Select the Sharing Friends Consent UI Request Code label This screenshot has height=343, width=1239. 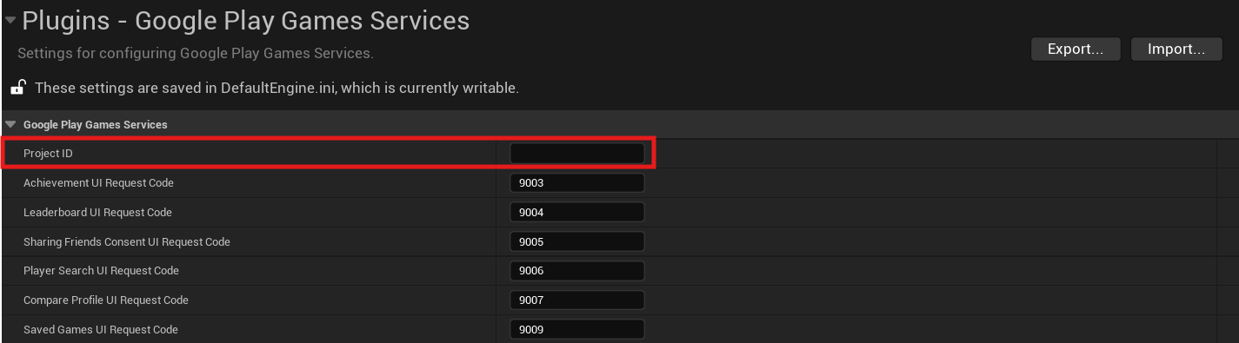click(x=127, y=242)
